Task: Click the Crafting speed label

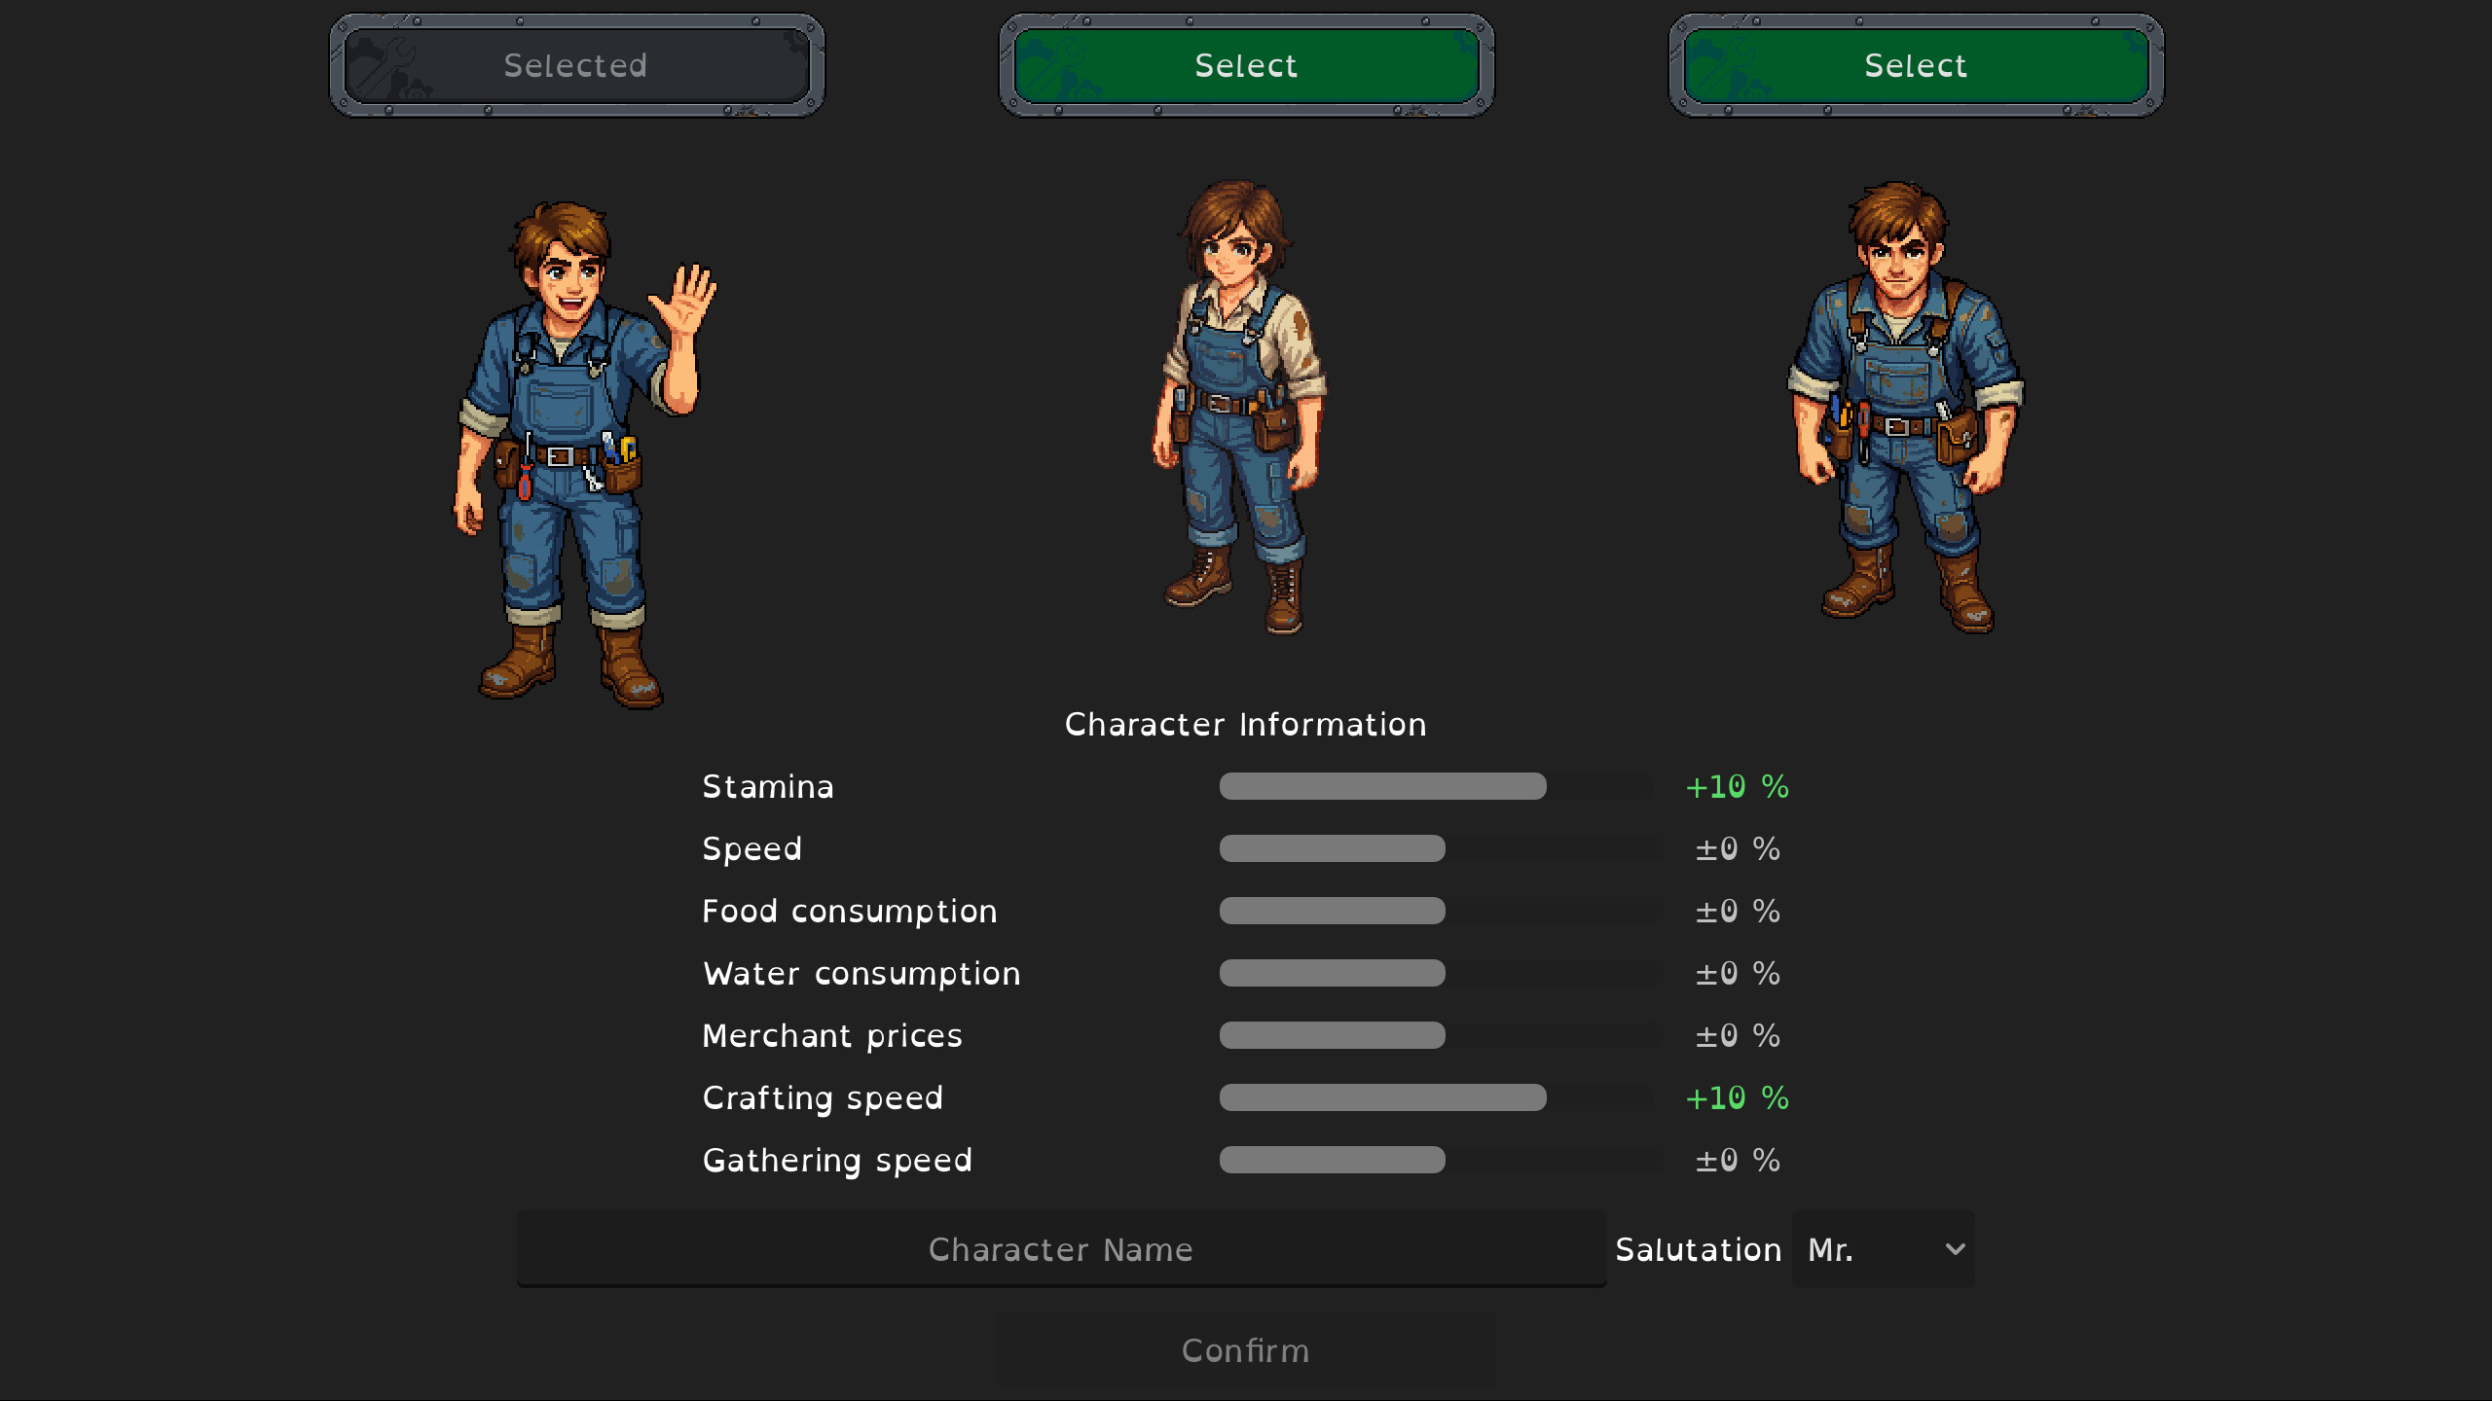Action: click(823, 1098)
